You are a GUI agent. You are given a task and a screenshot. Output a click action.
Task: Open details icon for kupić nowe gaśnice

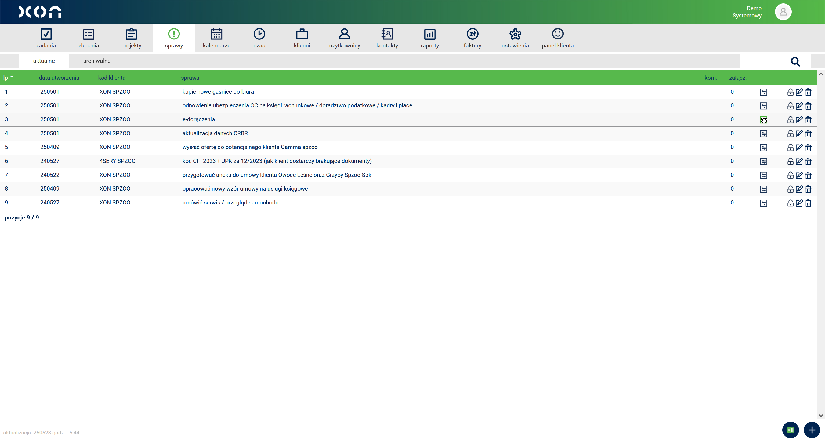pyautogui.click(x=764, y=92)
